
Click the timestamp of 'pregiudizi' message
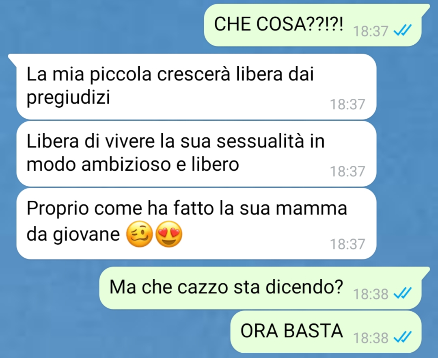347,104
